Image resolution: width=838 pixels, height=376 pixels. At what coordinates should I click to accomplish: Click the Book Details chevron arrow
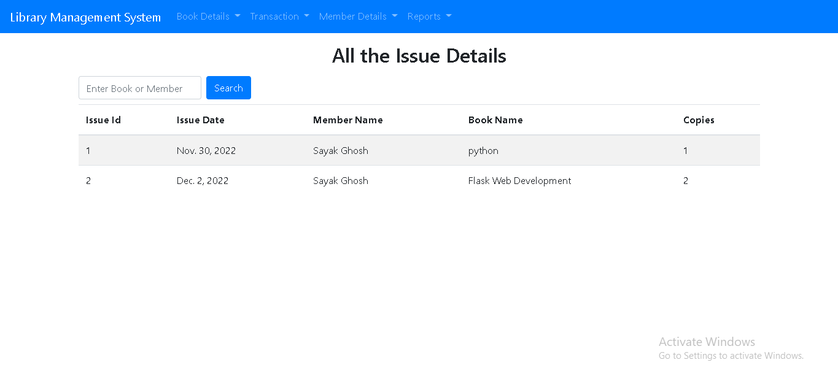click(x=237, y=17)
